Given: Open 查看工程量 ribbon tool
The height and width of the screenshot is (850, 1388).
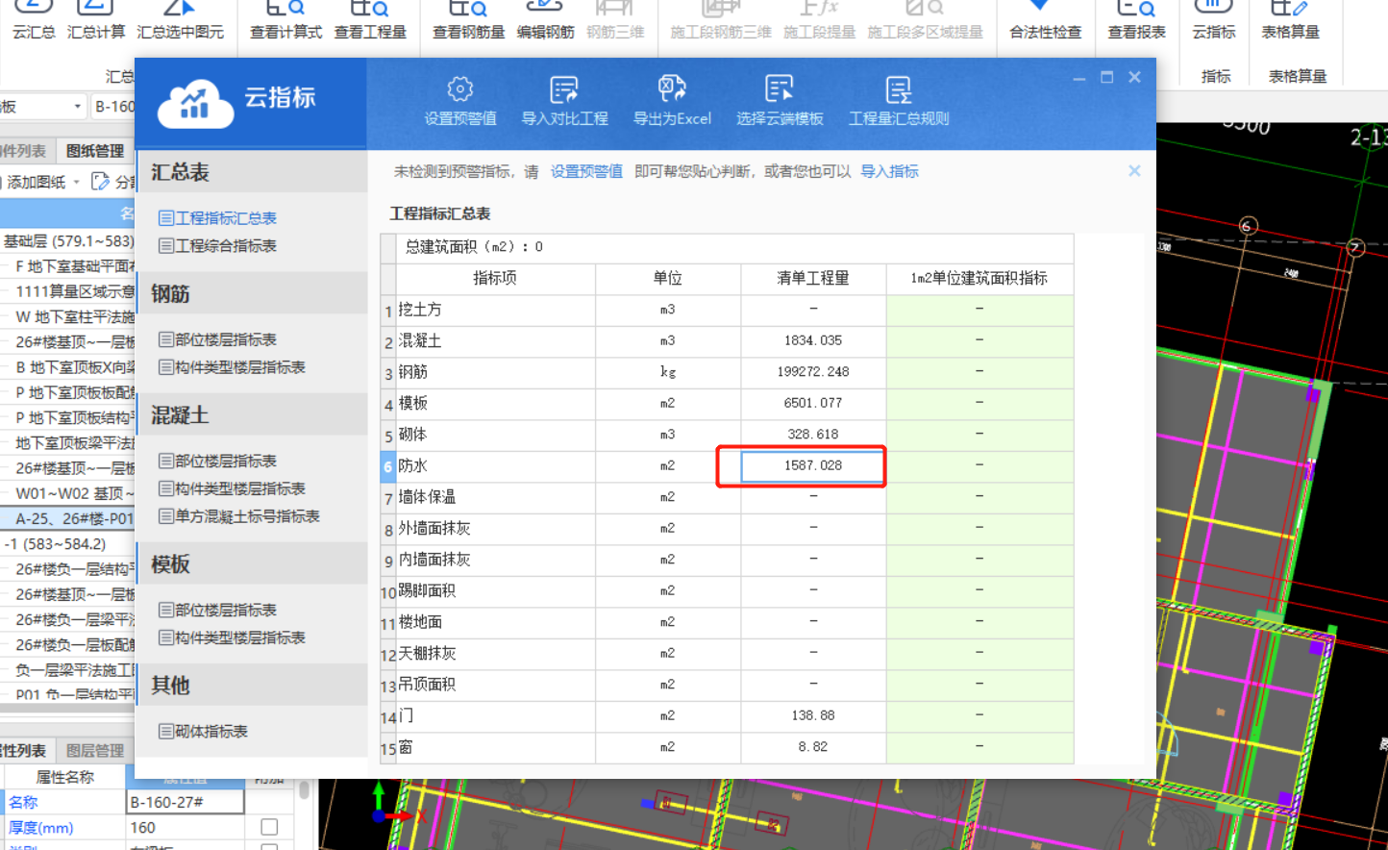Looking at the screenshot, I should click(x=370, y=20).
